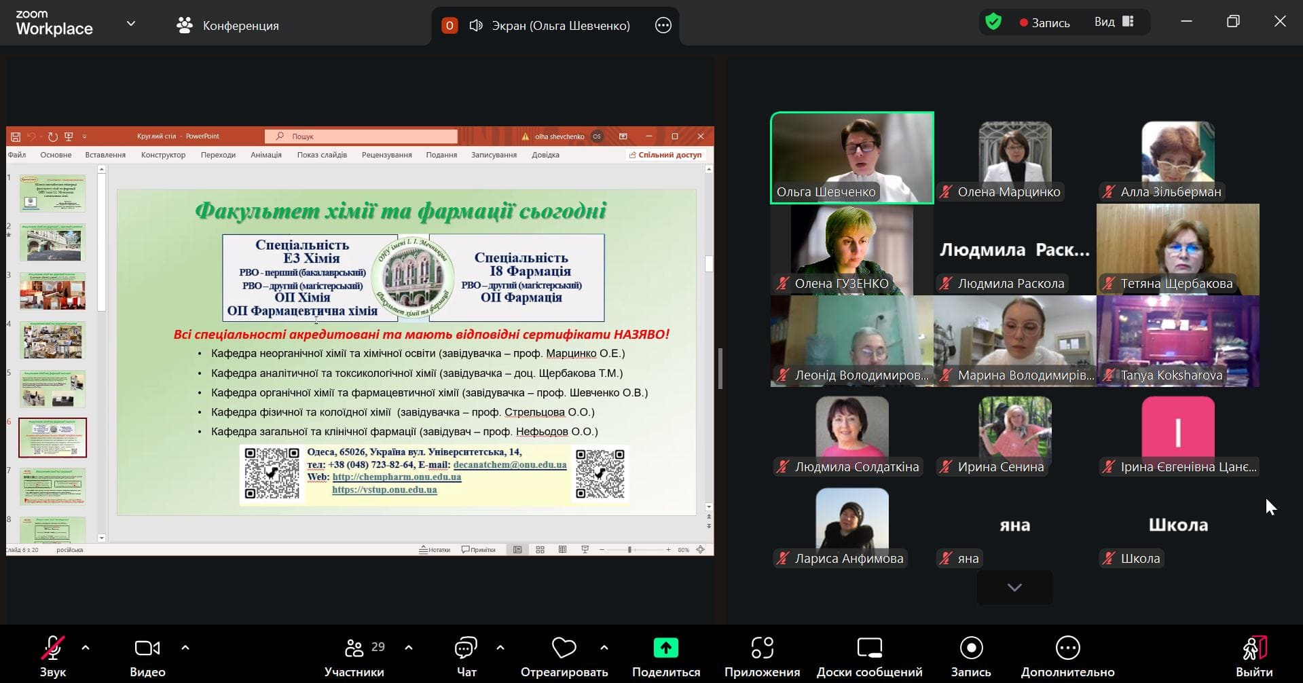Screen dimensions: 1303x683
Task: Toggle recording with the Record button
Action: [x=971, y=648]
